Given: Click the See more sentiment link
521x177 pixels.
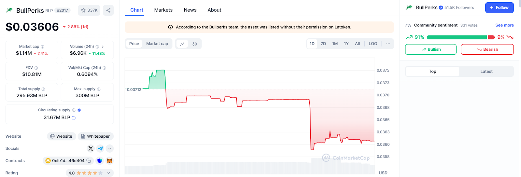Looking at the screenshot, I should [504, 25].
